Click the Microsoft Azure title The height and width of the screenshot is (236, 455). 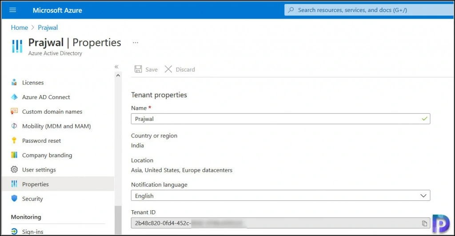pos(57,10)
